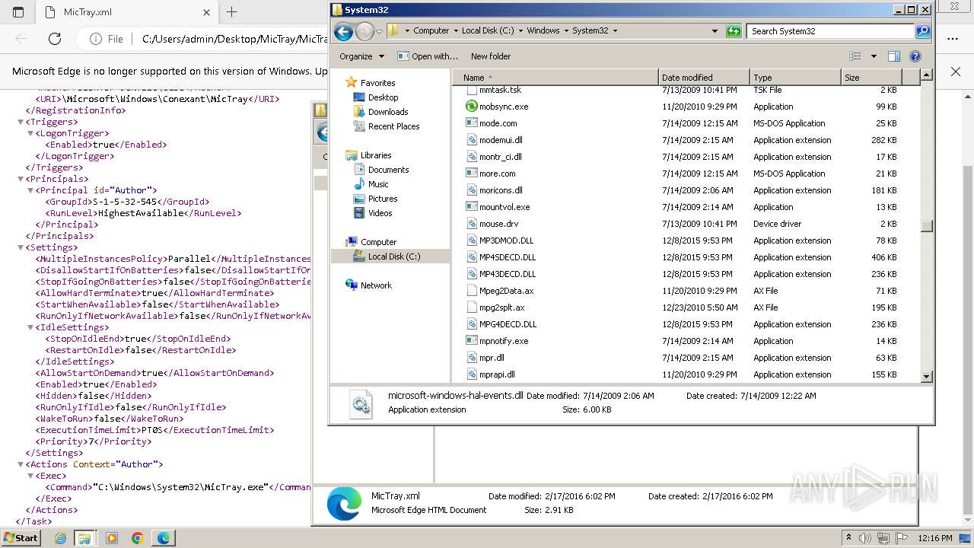Sort by Date modified column header
The height and width of the screenshot is (548, 974).
tap(704, 78)
